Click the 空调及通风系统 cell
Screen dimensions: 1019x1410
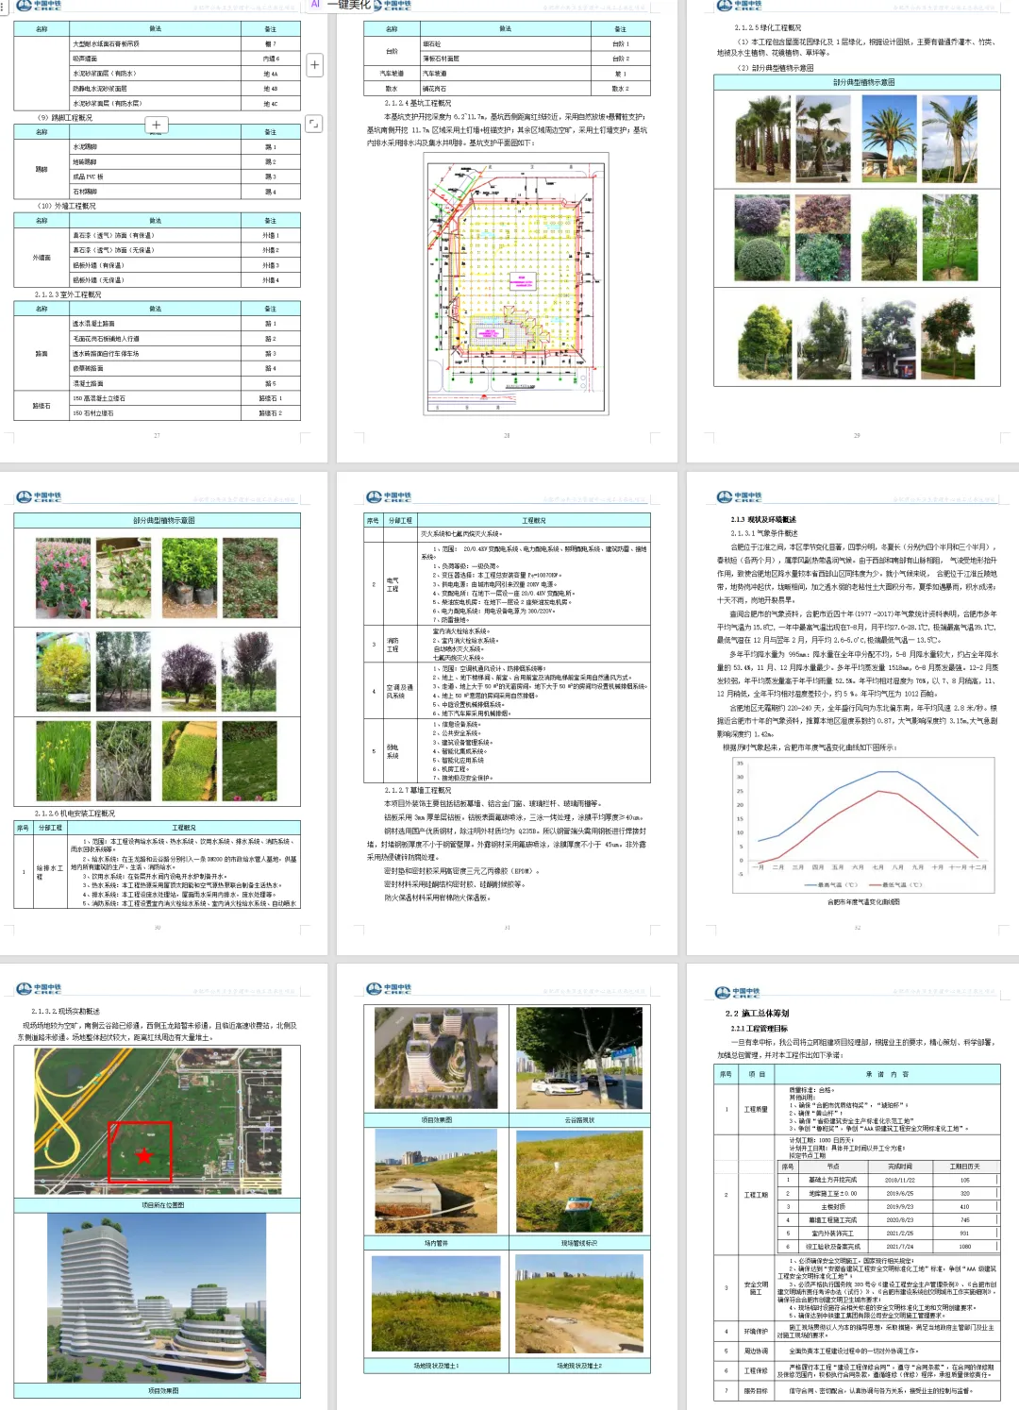(399, 691)
